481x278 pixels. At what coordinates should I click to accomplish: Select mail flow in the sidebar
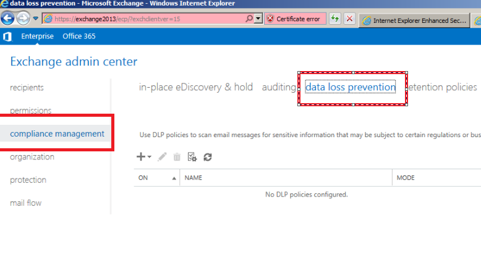coord(25,203)
